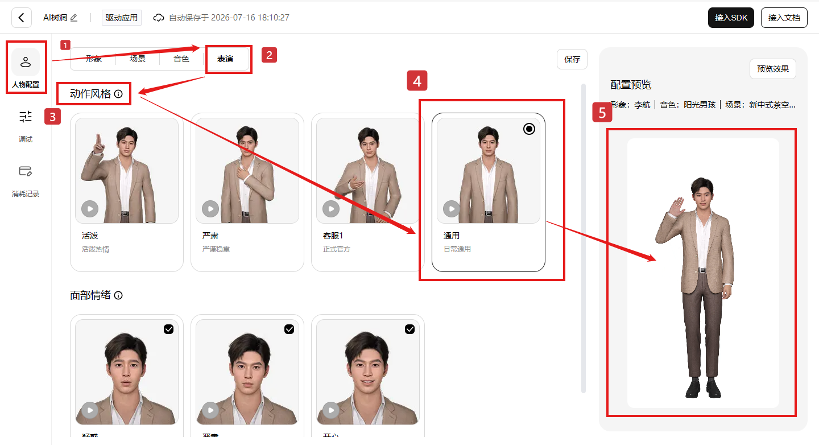The width and height of the screenshot is (819, 445).
Task: Choose the 严肃 action style thumbnail
Action: [x=247, y=170]
